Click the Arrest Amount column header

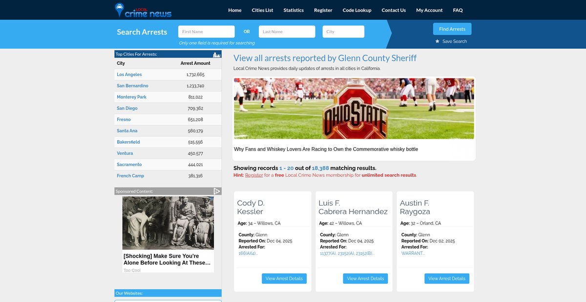coord(195,63)
